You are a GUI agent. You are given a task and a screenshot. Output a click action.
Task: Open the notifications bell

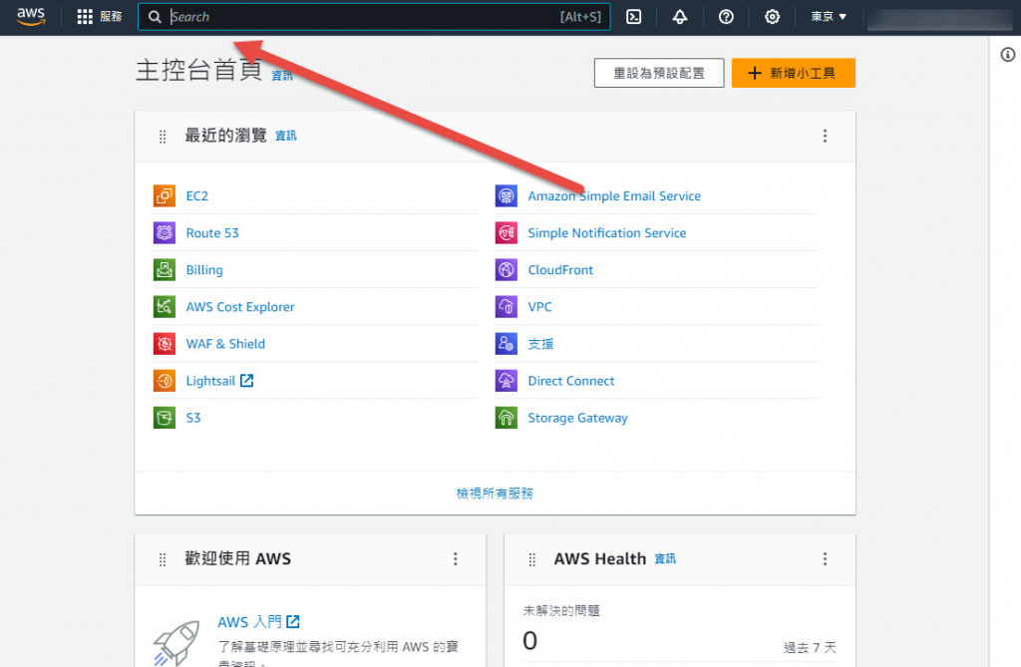click(x=680, y=17)
